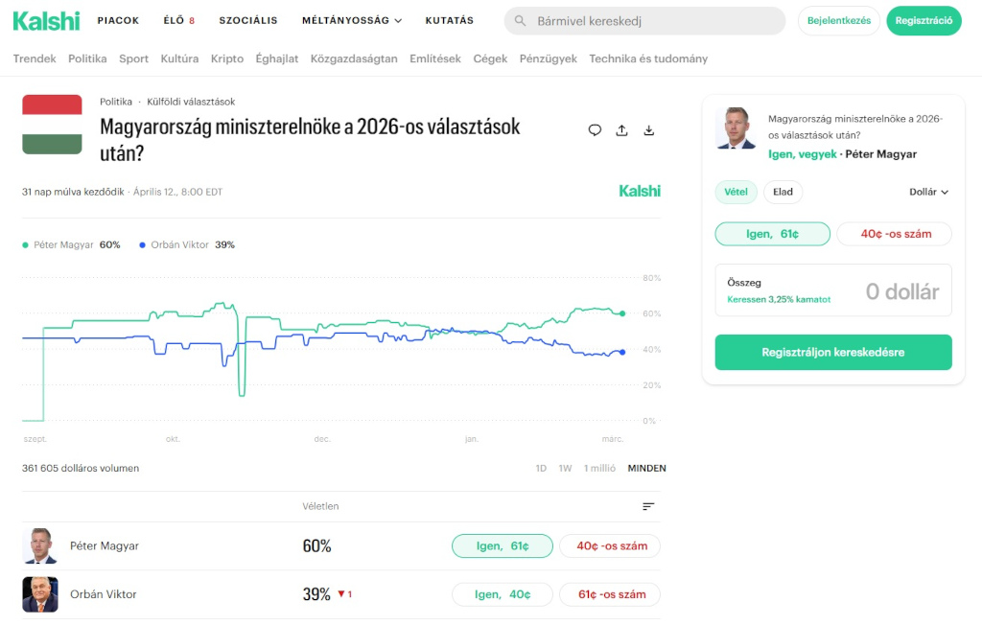
Task: Select the 1W chart time range
Action: [565, 469]
